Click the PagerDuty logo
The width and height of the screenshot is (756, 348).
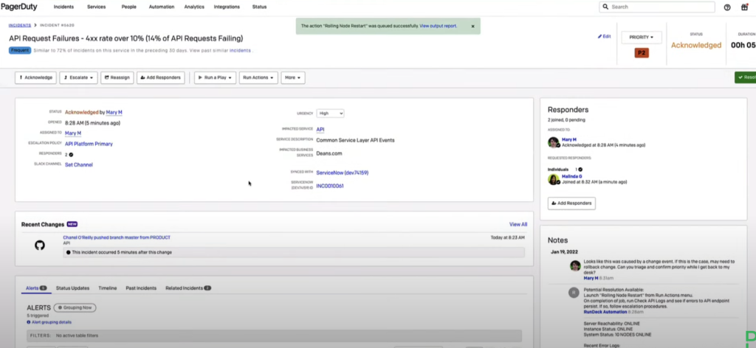pos(18,7)
